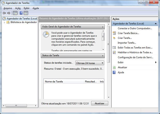Click Configuração da Conta do Servi action
The width and height of the screenshot is (160, 114).
[x=135, y=58]
